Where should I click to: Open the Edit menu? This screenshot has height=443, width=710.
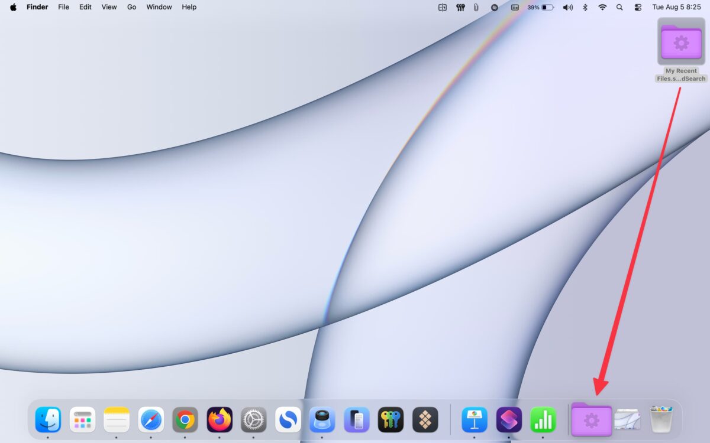[x=85, y=7]
